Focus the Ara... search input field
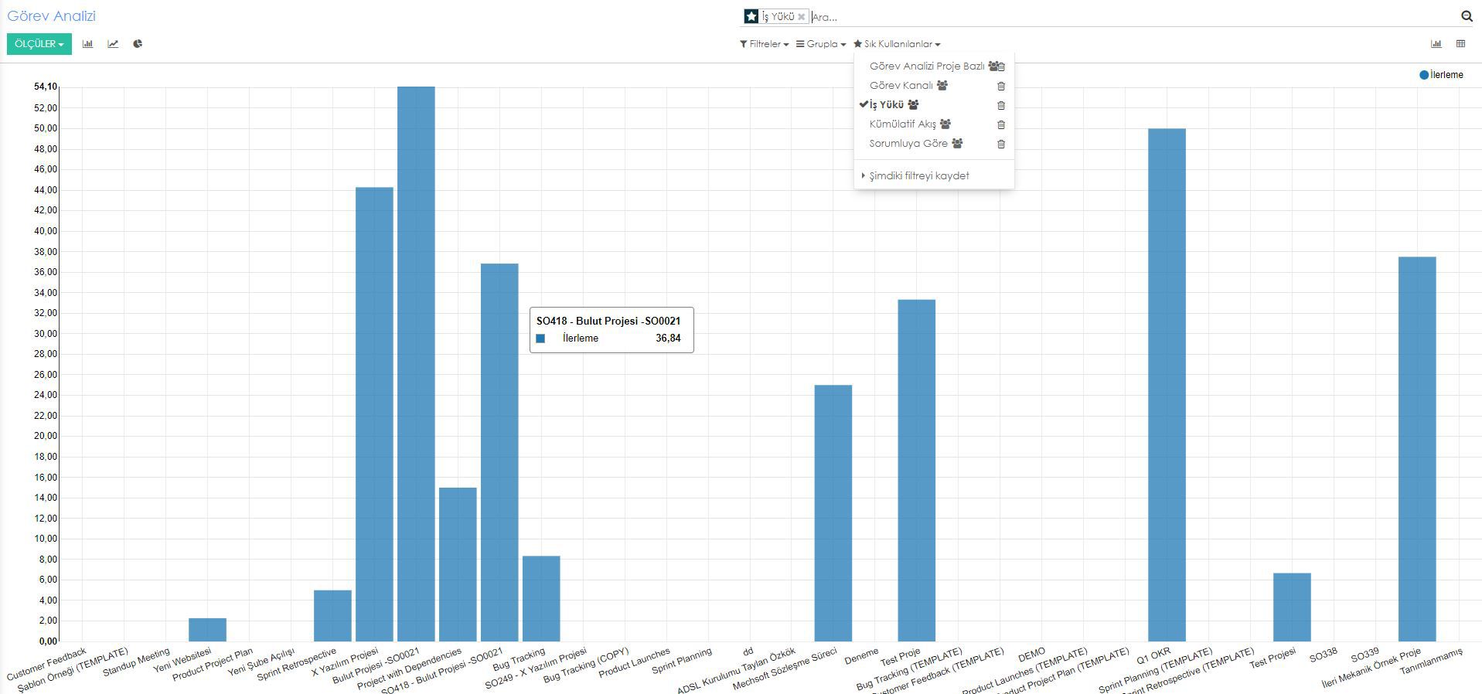This screenshot has height=694, width=1482. (1133, 17)
